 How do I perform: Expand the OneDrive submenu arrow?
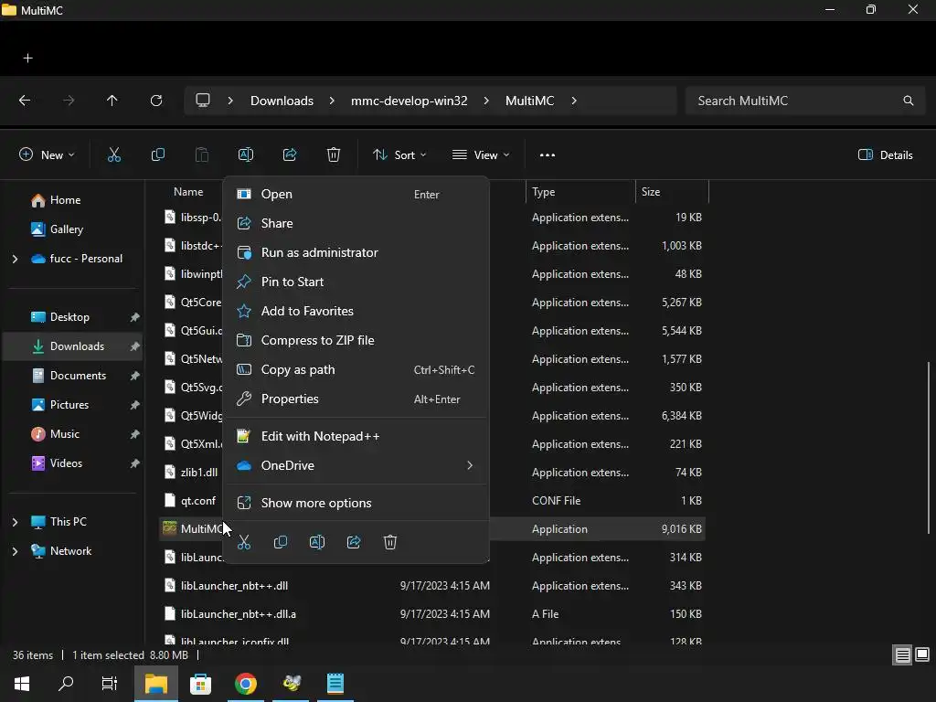[x=470, y=465]
